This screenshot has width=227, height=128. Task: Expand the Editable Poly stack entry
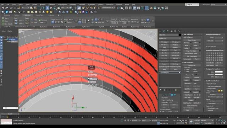click(x=160, y=73)
